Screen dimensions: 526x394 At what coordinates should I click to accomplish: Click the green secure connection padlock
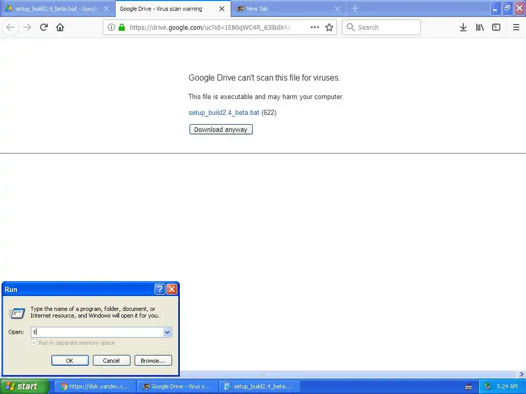[122, 28]
